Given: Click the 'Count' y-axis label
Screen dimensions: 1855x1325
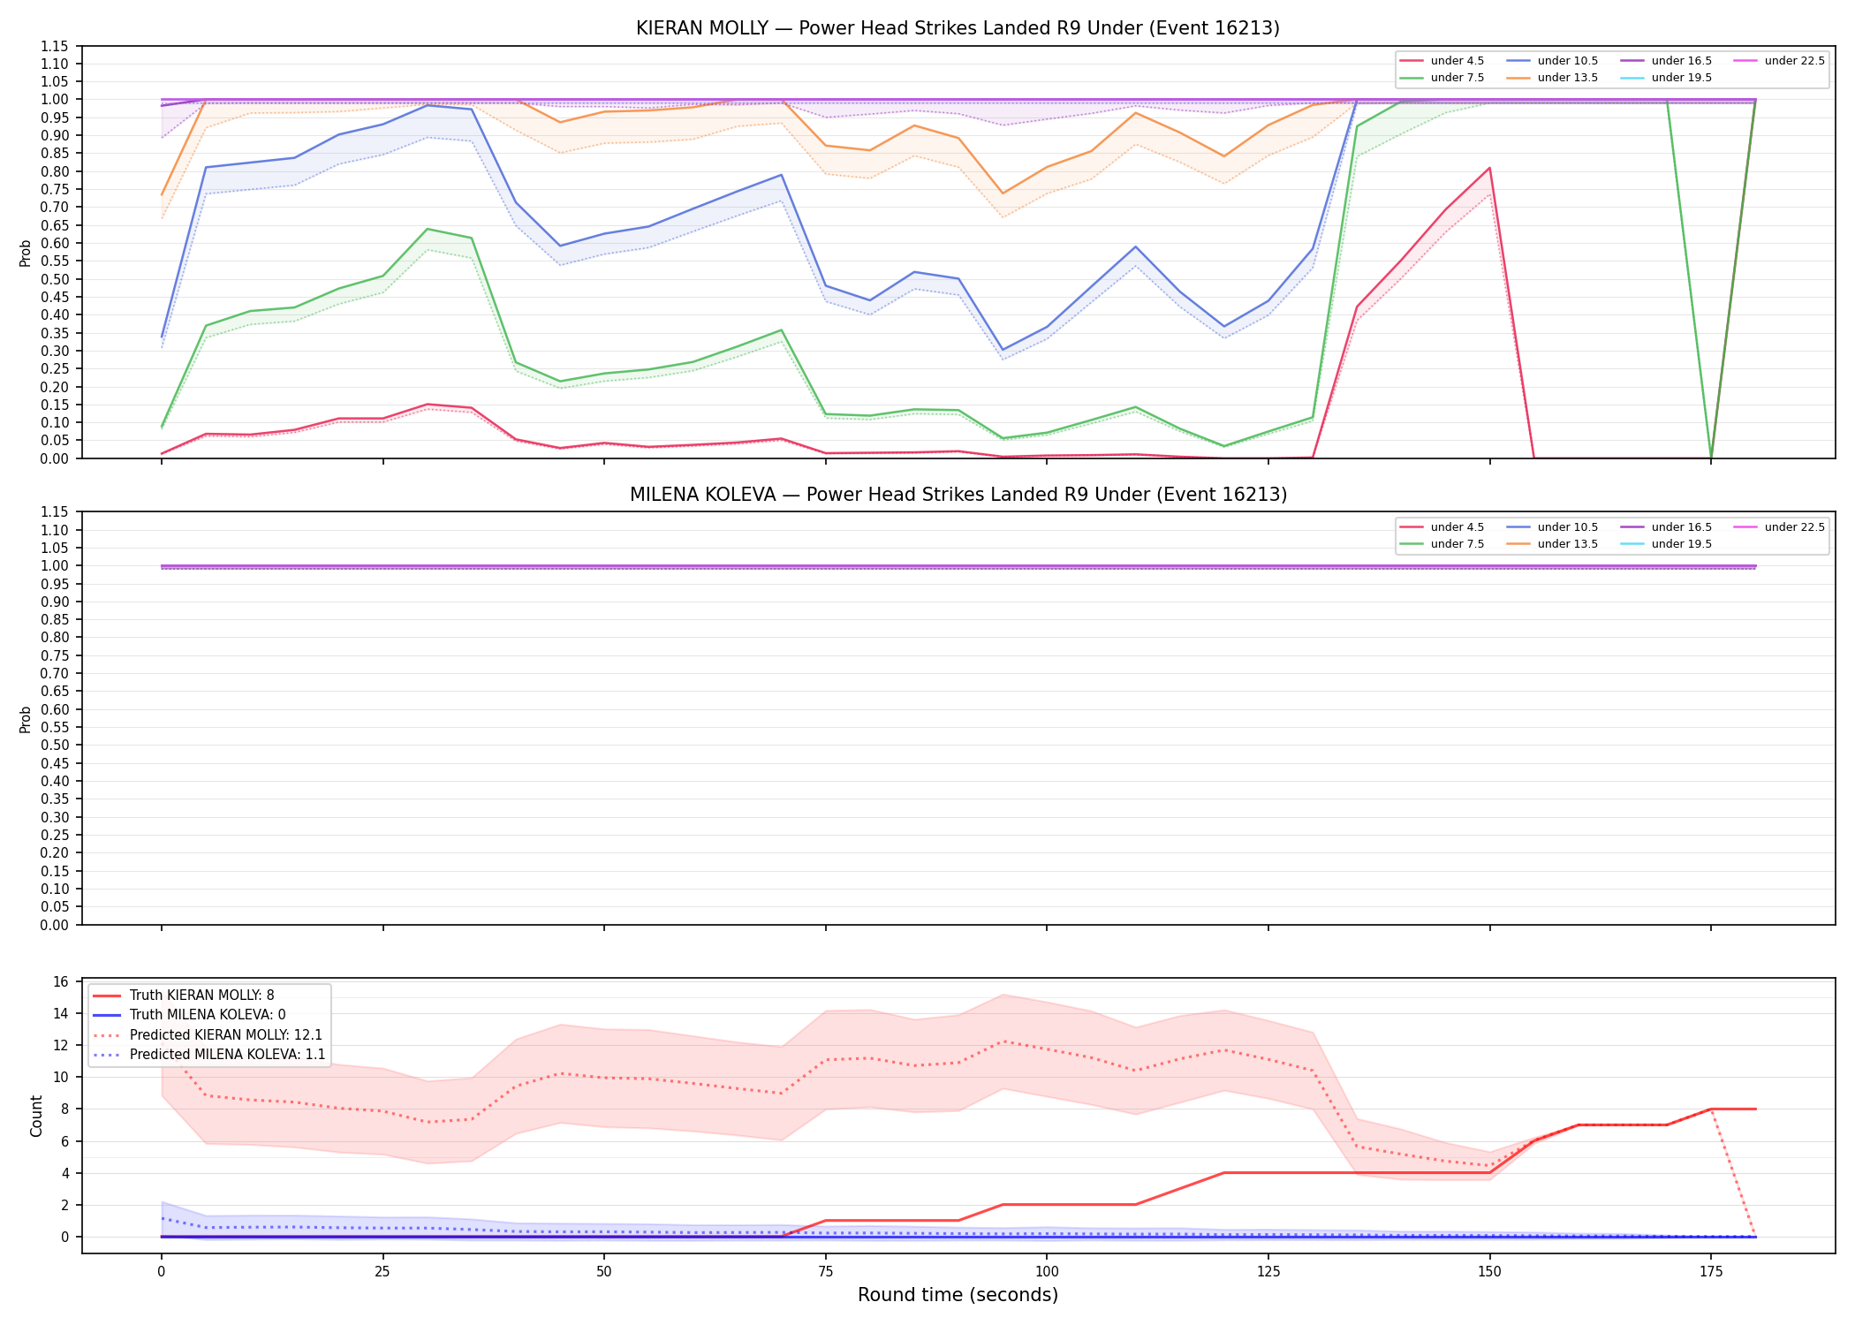Looking at the screenshot, I should pyautogui.click(x=36, y=1116).
